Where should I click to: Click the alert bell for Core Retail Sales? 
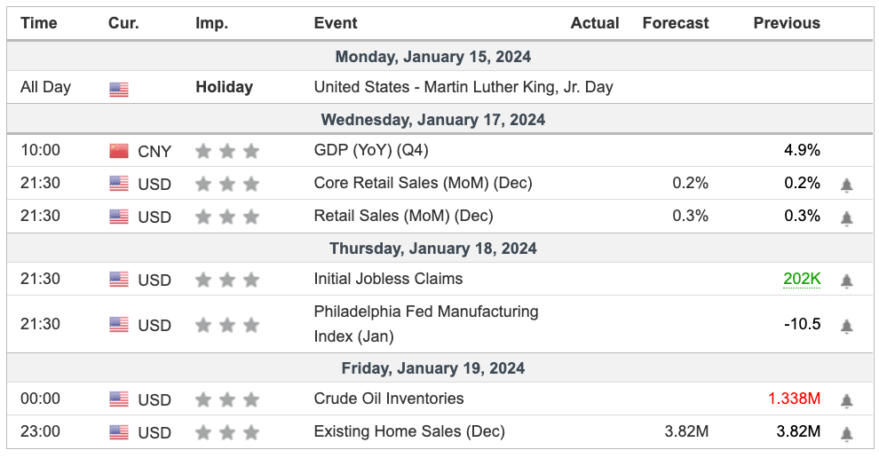tap(846, 185)
